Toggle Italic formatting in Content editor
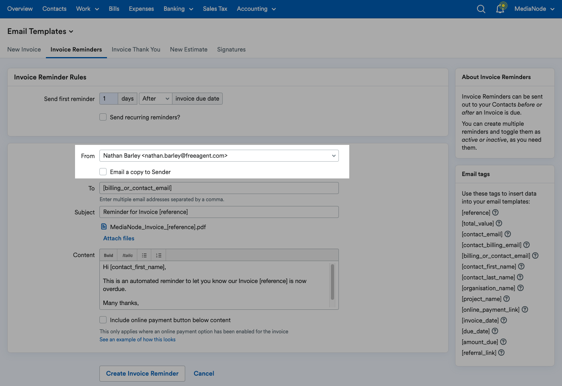The image size is (562, 386). coord(128,255)
